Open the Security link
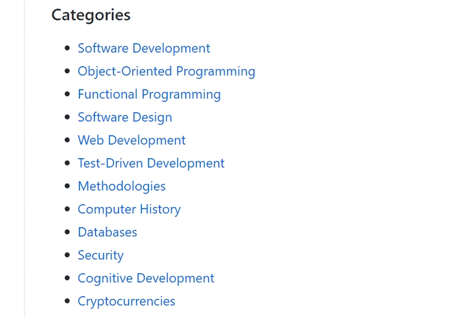Viewport: 454px width, 317px height. click(101, 255)
